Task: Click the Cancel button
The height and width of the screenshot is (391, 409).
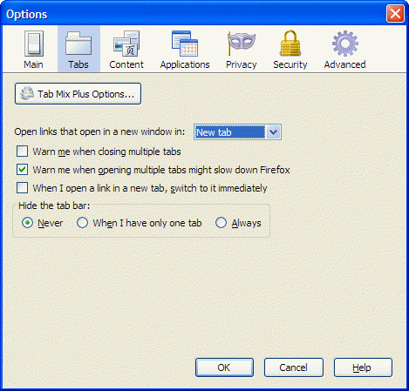Action: pos(294,367)
